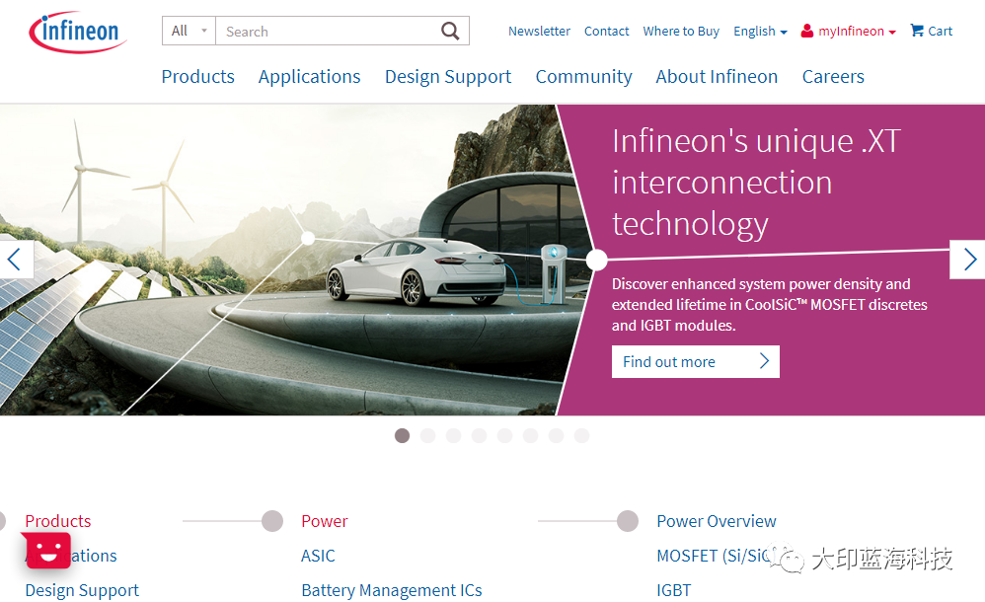The height and width of the screenshot is (602, 985).
Task: Go to previous carousel slide arrow
Action: click(16, 260)
